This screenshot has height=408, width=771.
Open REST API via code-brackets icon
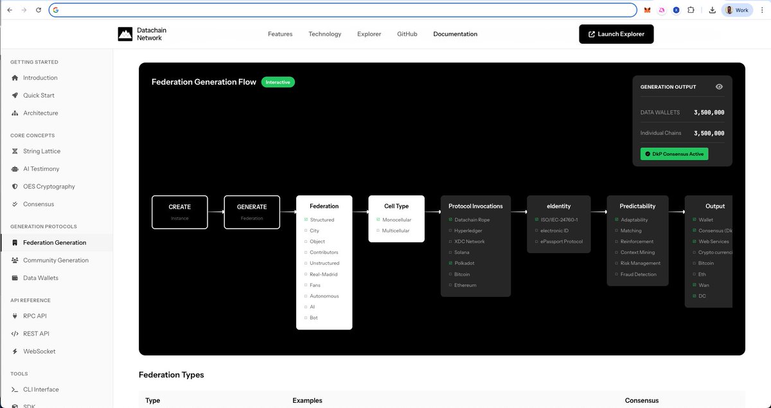pyautogui.click(x=15, y=334)
